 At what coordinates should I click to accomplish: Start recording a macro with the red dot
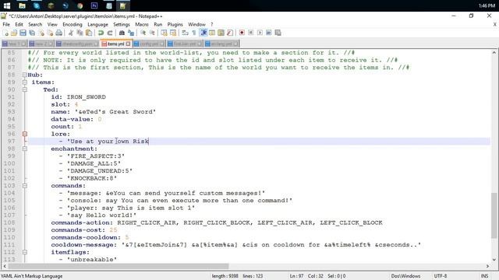click(242, 33)
